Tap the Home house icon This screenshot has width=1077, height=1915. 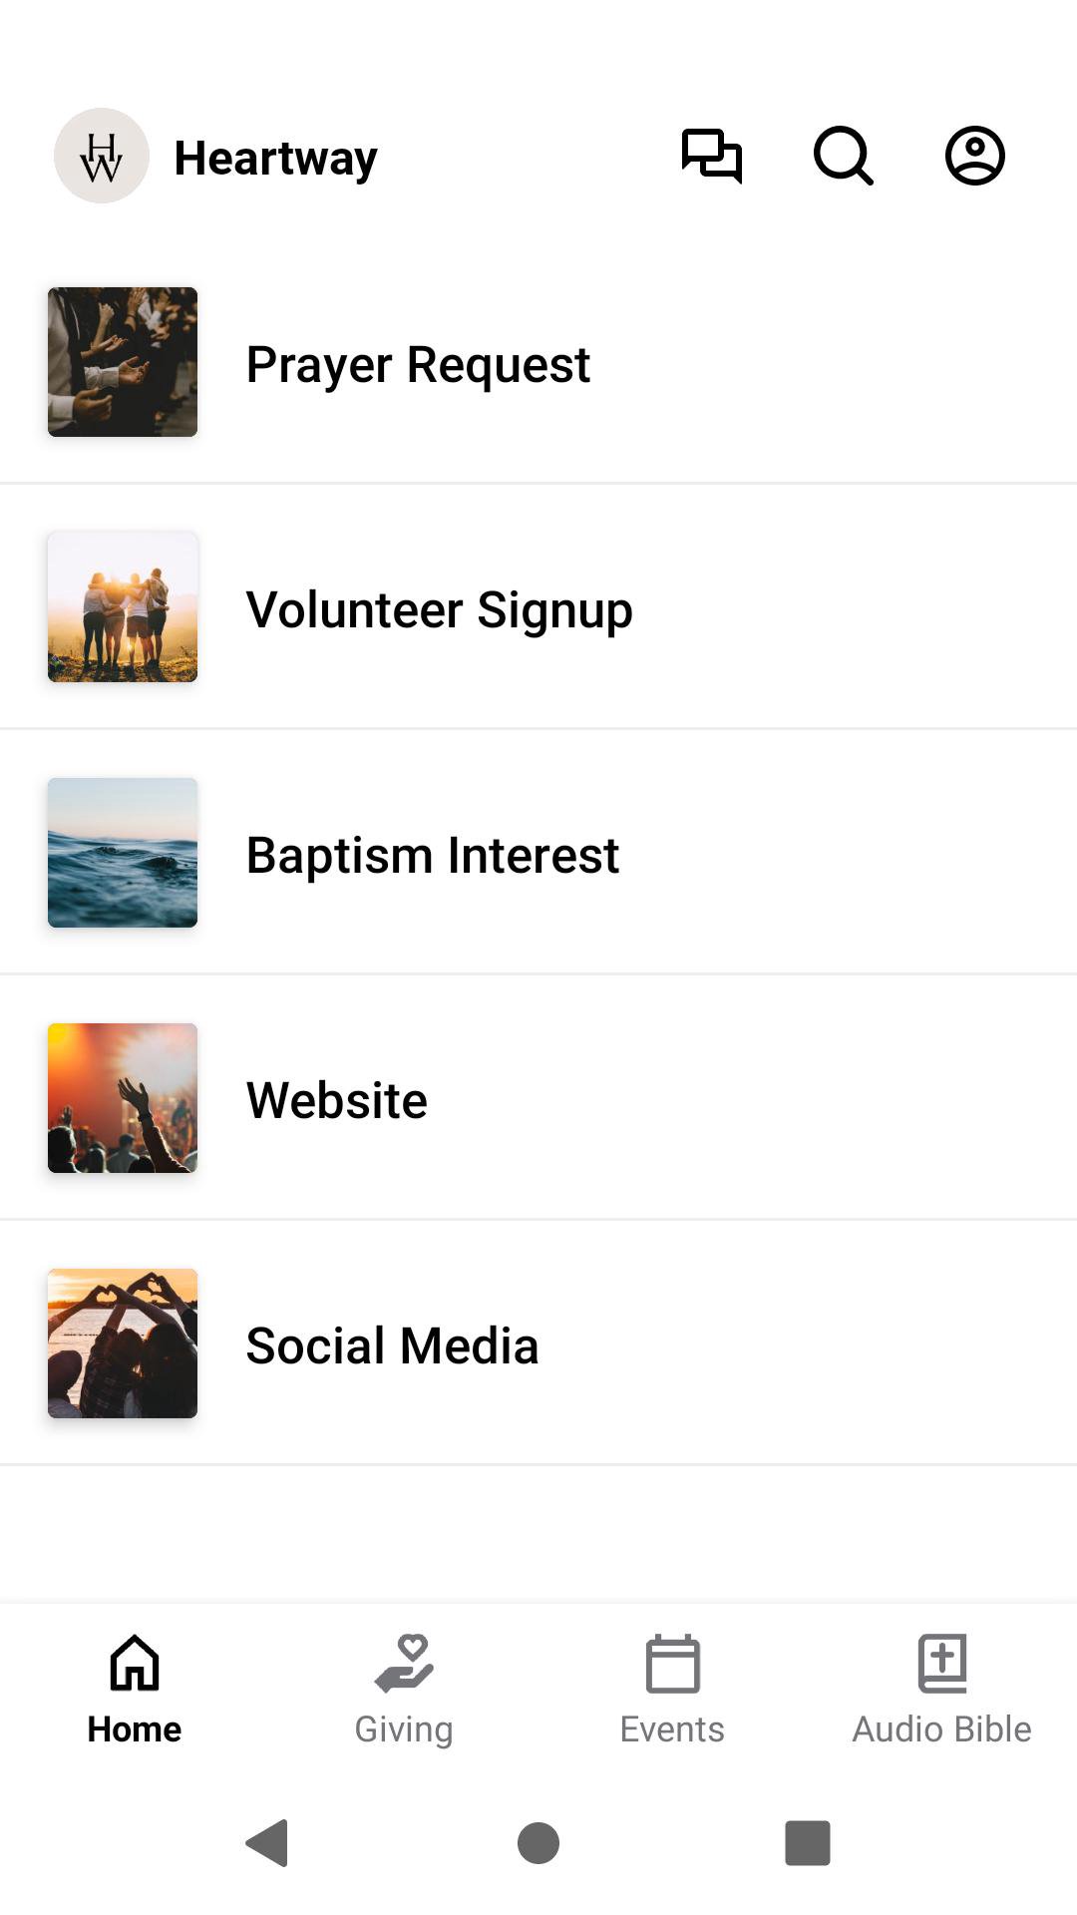coord(135,1663)
